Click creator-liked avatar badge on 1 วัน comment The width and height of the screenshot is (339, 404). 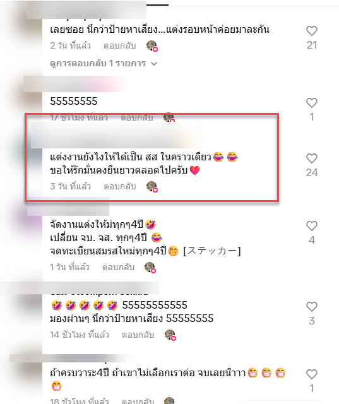tap(150, 268)
